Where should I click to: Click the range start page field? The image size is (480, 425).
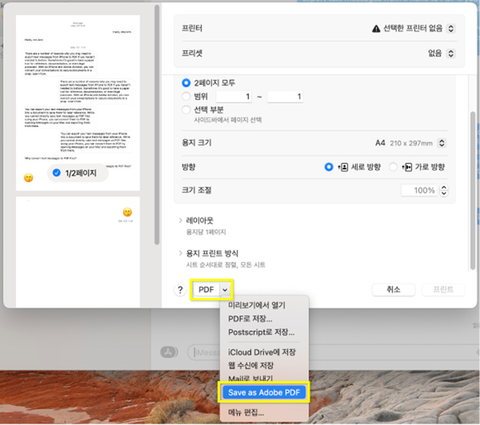[234, 97]
